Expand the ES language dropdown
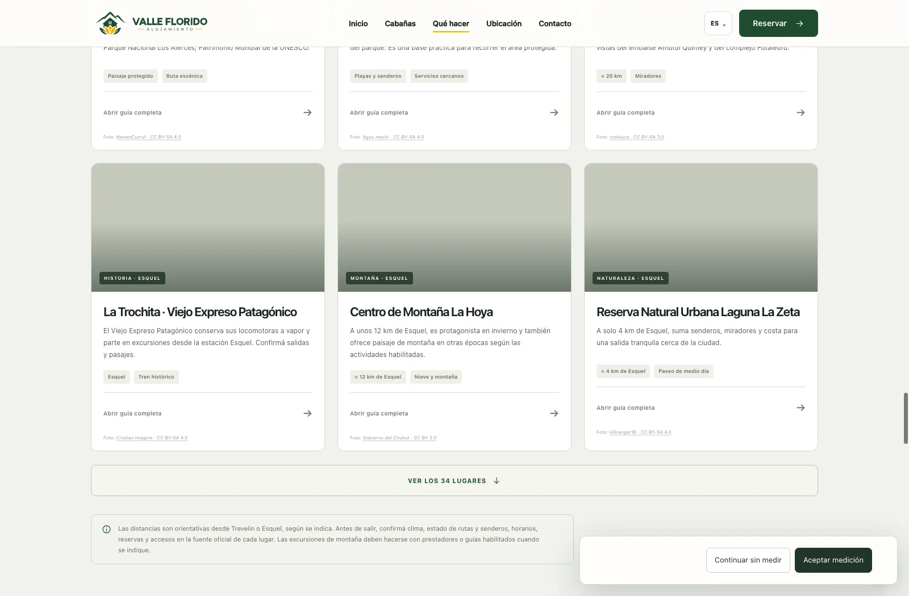The image size is (909, 596). pos(718,23)
